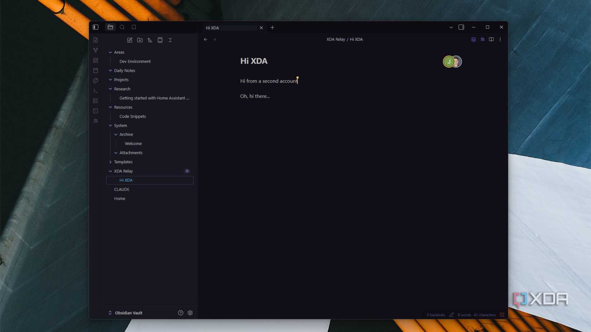
Task: Open the Welcome note in Archive
Action: pos(133,143)
